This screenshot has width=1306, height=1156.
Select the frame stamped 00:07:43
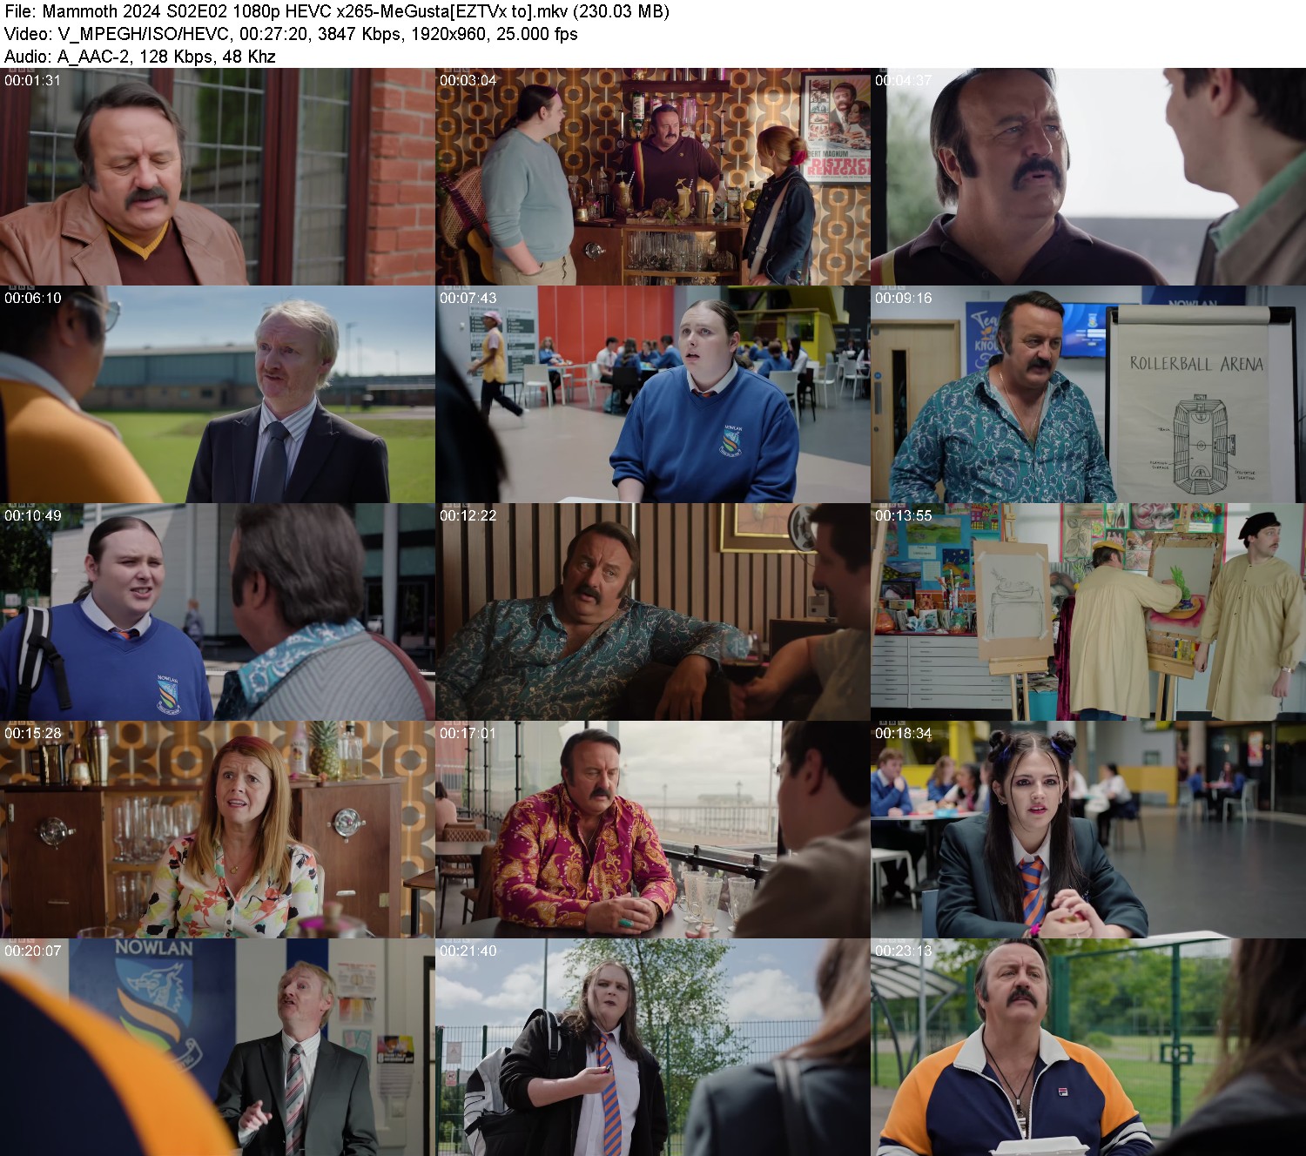pos(653,394)
